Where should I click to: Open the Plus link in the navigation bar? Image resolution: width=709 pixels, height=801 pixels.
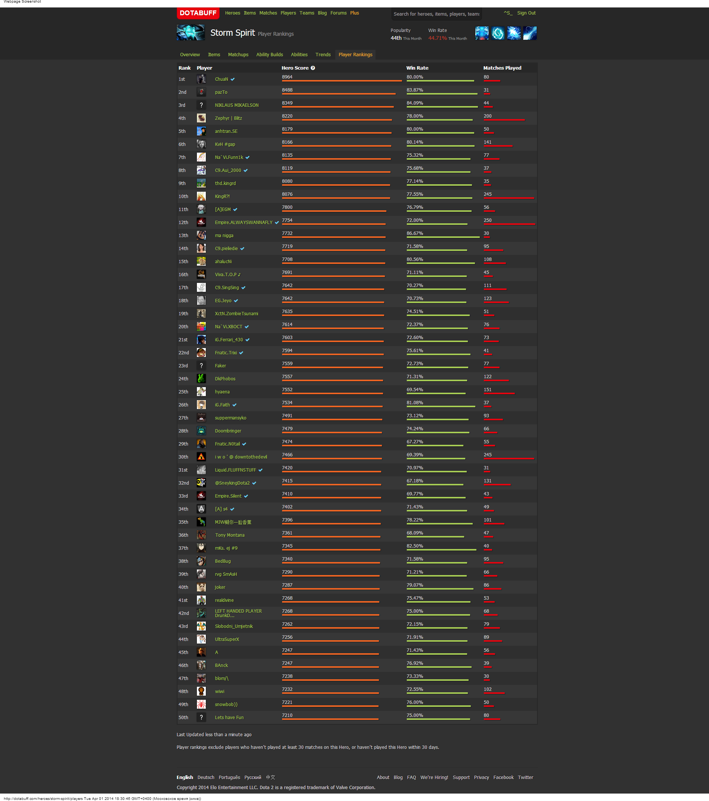tap(354, 13)
